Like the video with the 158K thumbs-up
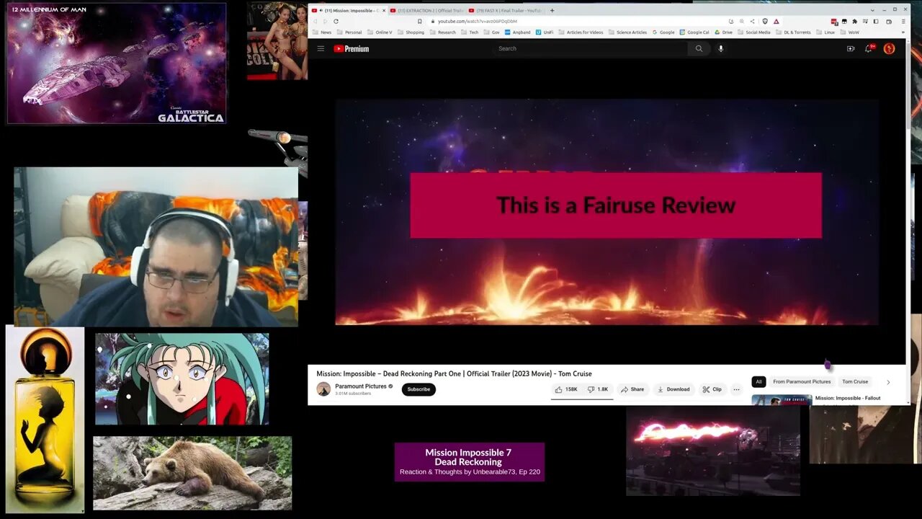This screenshot has height=519, width=922. click(x=566, y=389)
